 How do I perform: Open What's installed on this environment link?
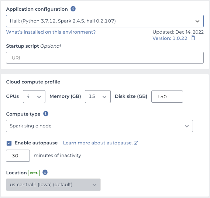tap(51, 32)
